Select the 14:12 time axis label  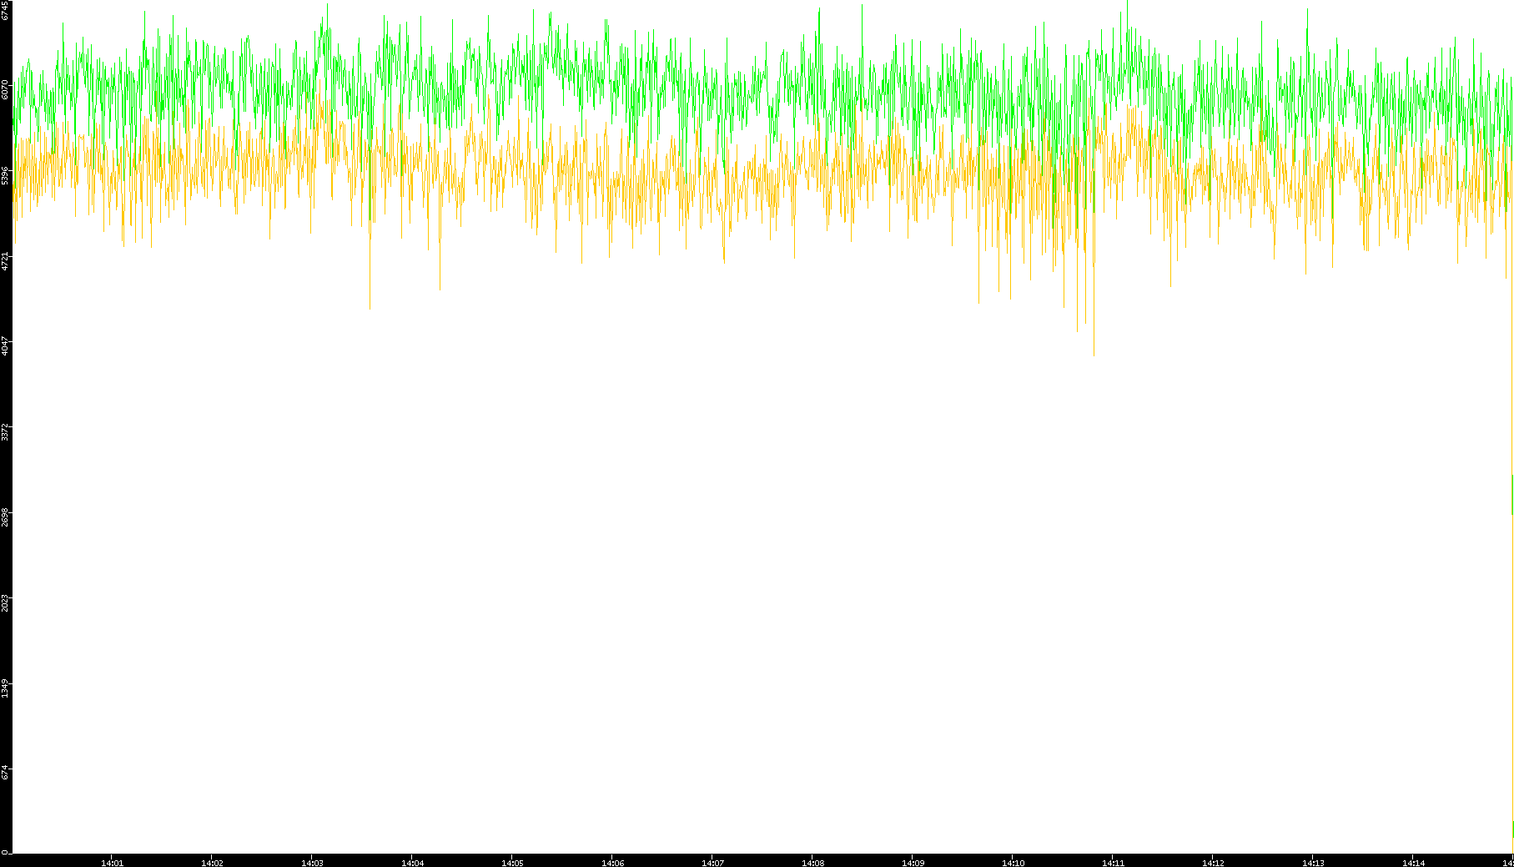pyautogui.click(x=1213, y=863)
